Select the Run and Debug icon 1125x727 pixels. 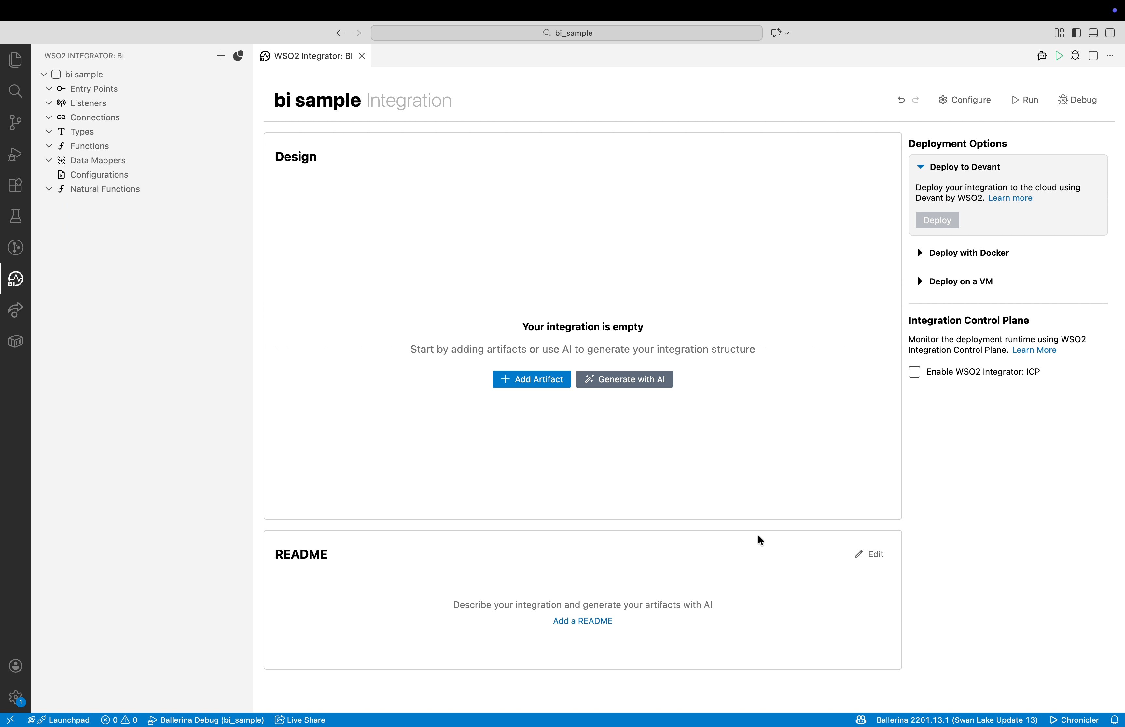[x=16, y=154]
